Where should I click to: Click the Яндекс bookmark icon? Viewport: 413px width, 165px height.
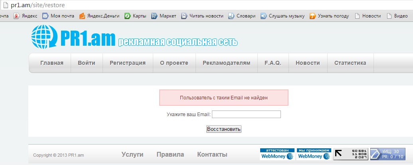pos(17,16)
